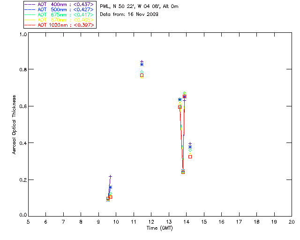Click the 20 tick label on time axis
Image resolution: width=300 pixels, height=240 pixels.
point(292,222)
